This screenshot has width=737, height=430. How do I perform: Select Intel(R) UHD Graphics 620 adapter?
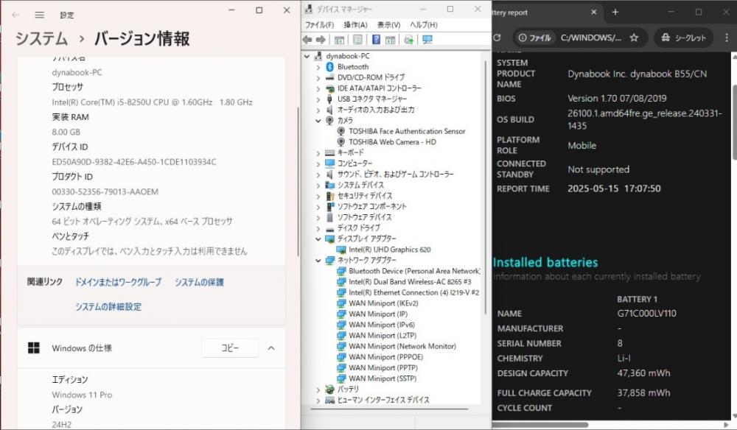coord(390,250)
